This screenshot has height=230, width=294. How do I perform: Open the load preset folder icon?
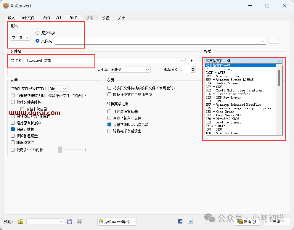click(x=20, y=221)
